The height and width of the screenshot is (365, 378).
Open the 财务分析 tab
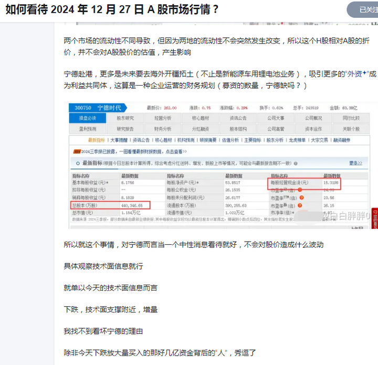coord(163,129)
